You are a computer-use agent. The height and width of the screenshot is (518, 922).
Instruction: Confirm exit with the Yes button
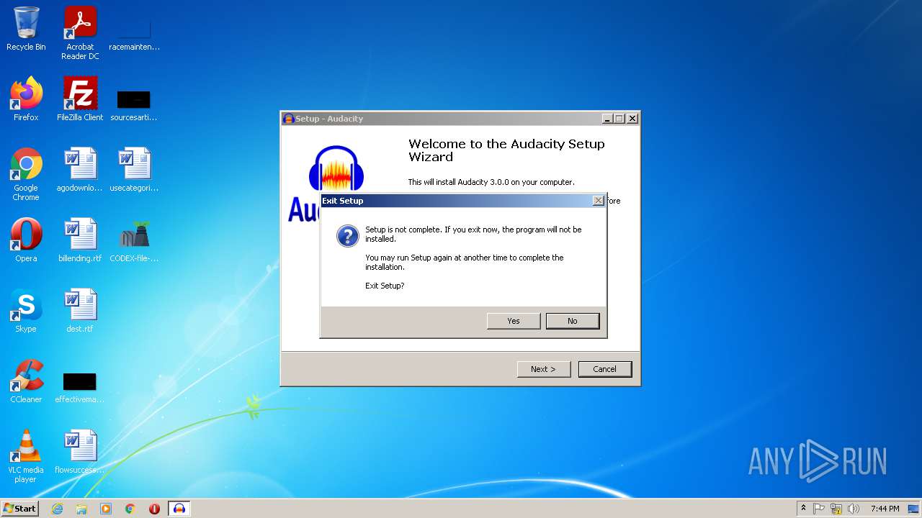pyautogui.click(x=514, y=321)
